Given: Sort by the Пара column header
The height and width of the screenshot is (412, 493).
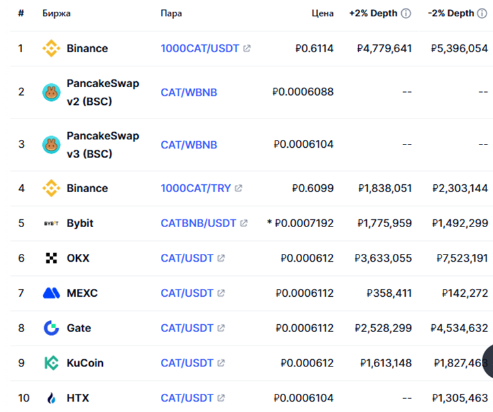Looking at the screenshot, I should coord(171,14).
